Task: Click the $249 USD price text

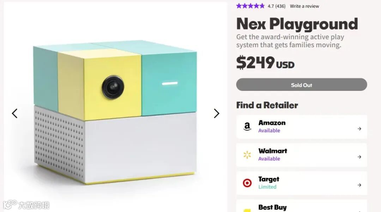Action: pyautogui.click(x=265, y=63)
